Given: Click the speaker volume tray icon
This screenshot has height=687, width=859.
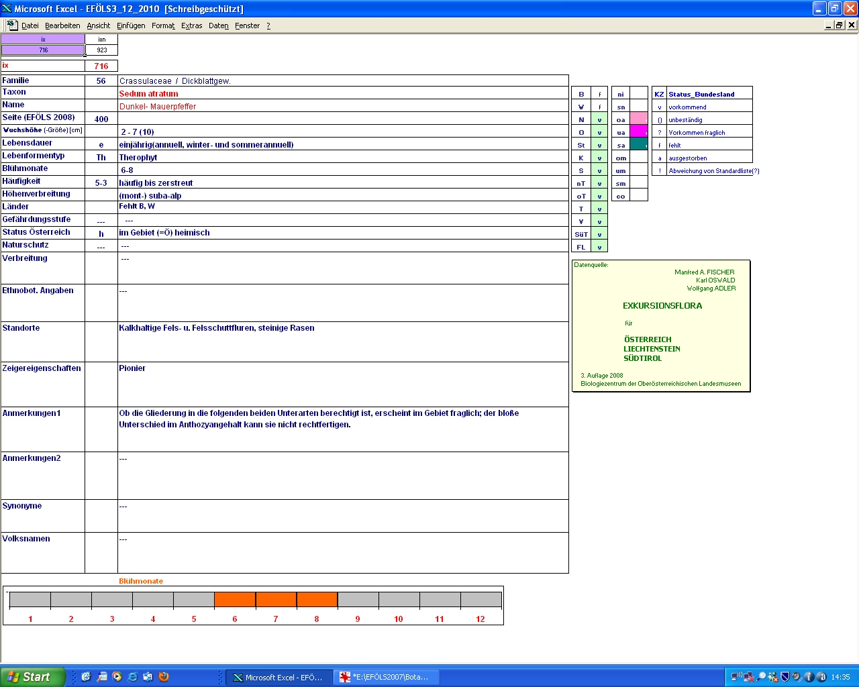Looking at the screenshot, I should coord(797,677).
